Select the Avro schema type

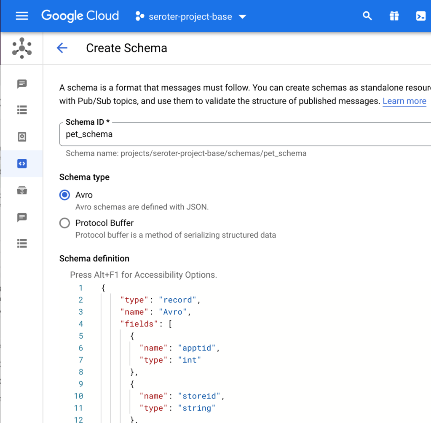[x=64, y=195]
